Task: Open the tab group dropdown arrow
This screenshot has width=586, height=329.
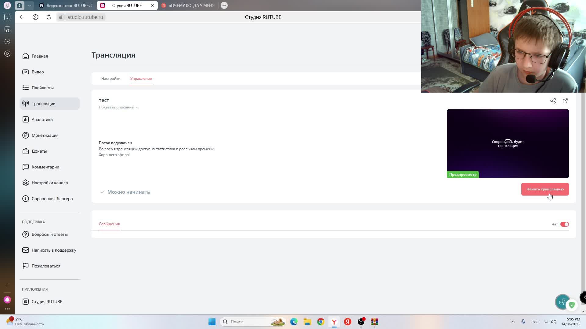Action: [x=29, y=5]
